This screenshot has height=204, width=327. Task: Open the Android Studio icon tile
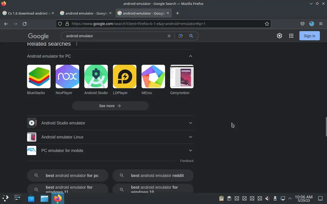(96, 76)
